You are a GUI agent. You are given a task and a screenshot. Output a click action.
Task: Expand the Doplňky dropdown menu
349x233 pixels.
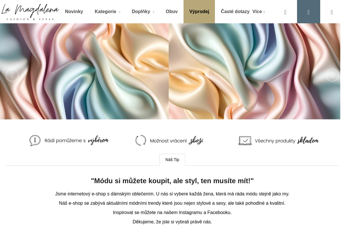click(143, 12)
